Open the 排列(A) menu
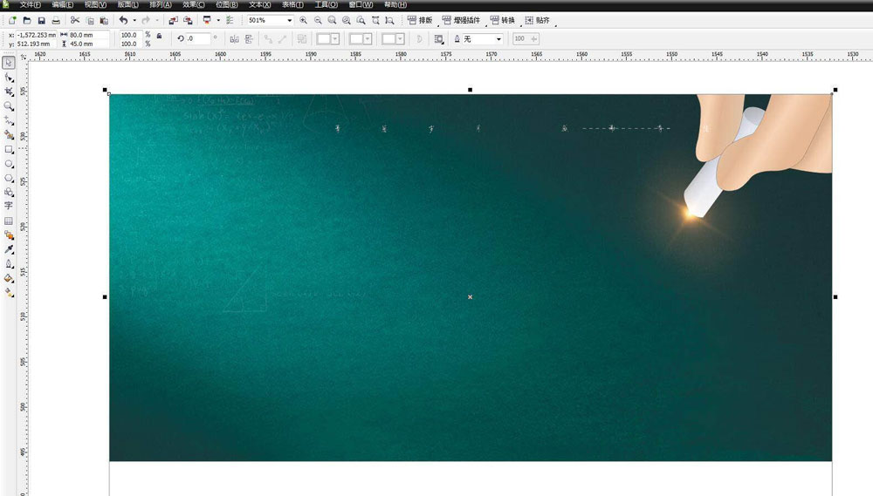 point(161,4)
